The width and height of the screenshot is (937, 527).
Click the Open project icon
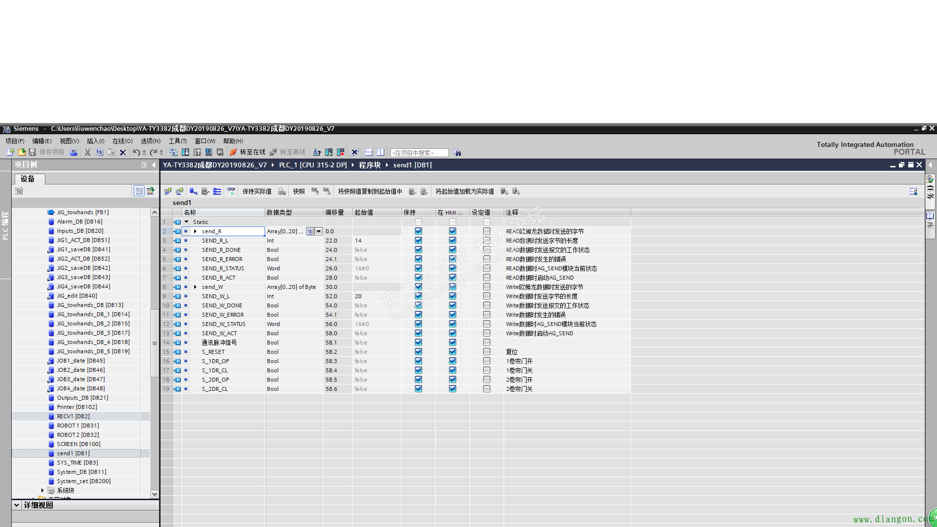coord(21,152)
